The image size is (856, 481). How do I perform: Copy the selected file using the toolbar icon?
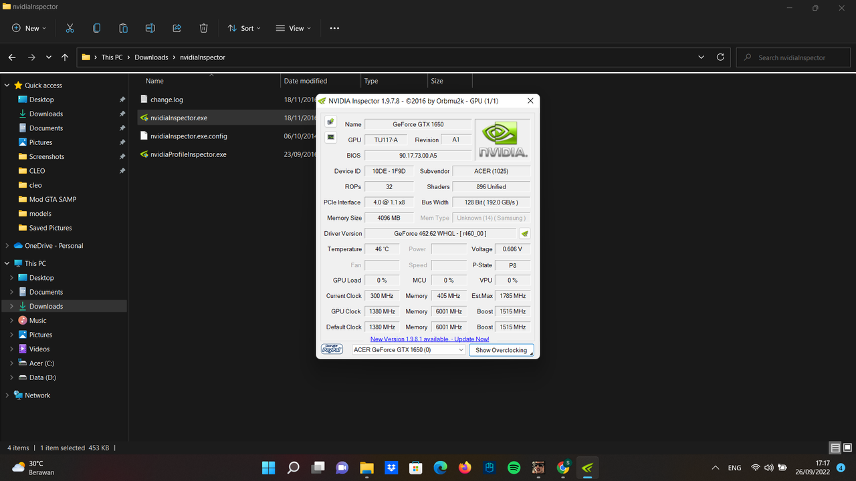[x=96, y=28]
